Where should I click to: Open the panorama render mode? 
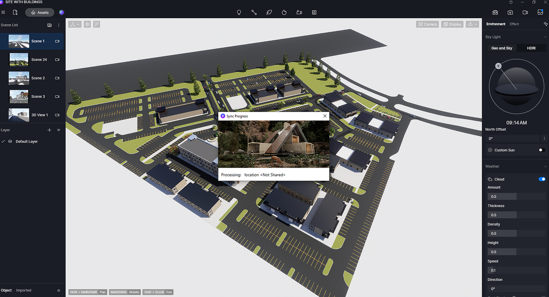pyautogui.click(x=495, y=12)
